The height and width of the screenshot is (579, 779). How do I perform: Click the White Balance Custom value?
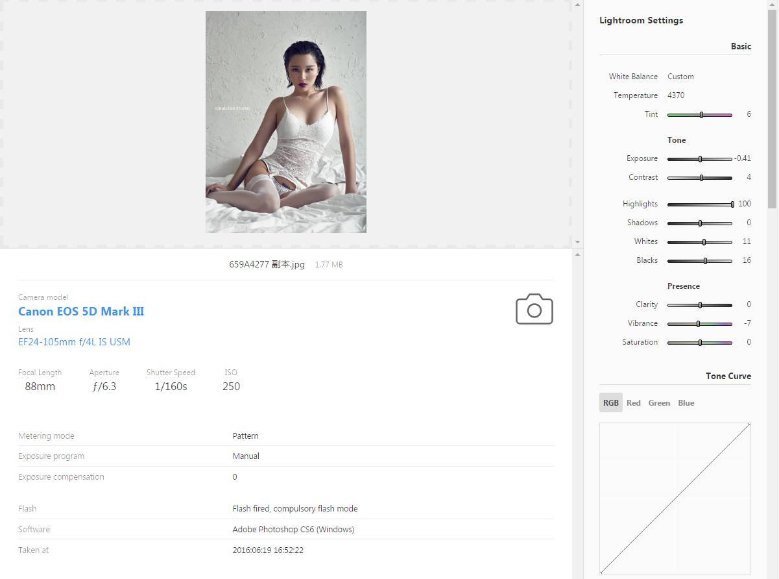coord(680,77)
